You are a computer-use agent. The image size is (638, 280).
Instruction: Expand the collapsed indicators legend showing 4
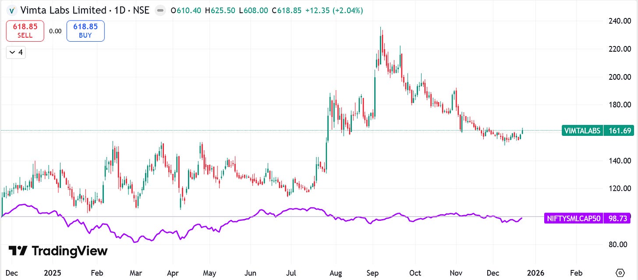(16, 53)
